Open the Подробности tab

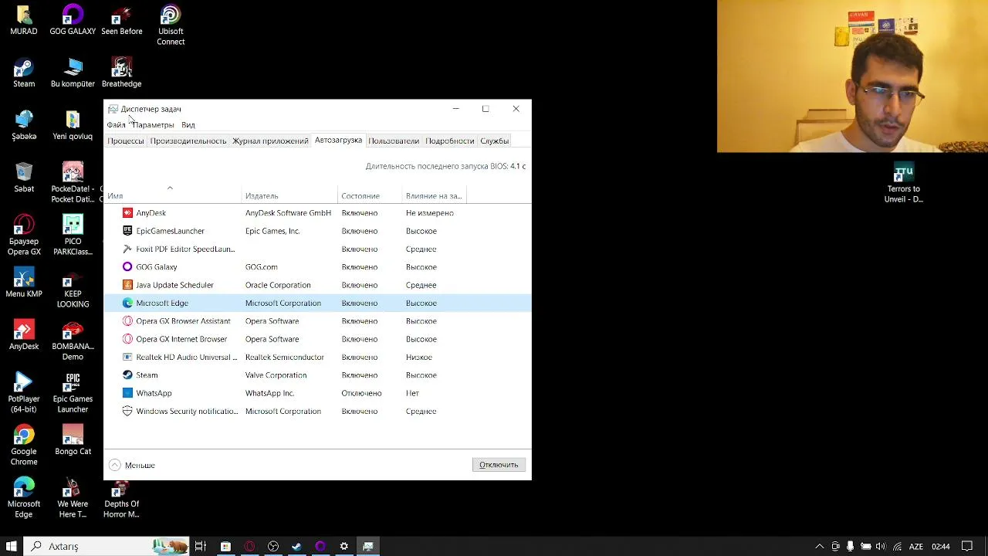[449, 141]
